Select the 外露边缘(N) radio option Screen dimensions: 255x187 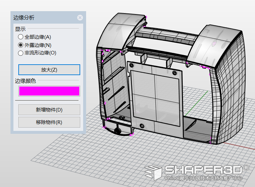pos(35,45)
